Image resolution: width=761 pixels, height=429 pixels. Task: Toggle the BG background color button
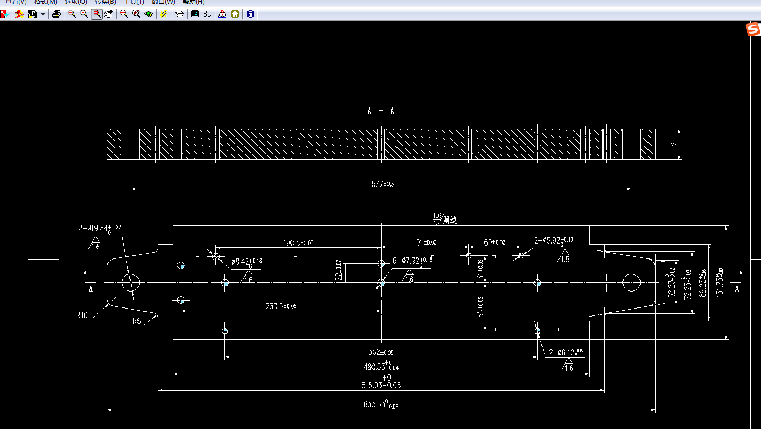[207, 14]
